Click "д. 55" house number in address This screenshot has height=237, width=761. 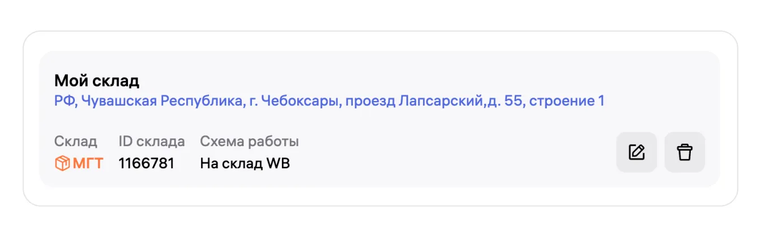coord(504,102)
